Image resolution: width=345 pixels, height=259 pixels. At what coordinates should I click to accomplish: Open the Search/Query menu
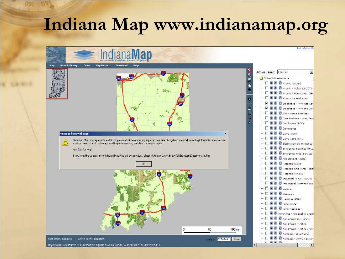69,66
